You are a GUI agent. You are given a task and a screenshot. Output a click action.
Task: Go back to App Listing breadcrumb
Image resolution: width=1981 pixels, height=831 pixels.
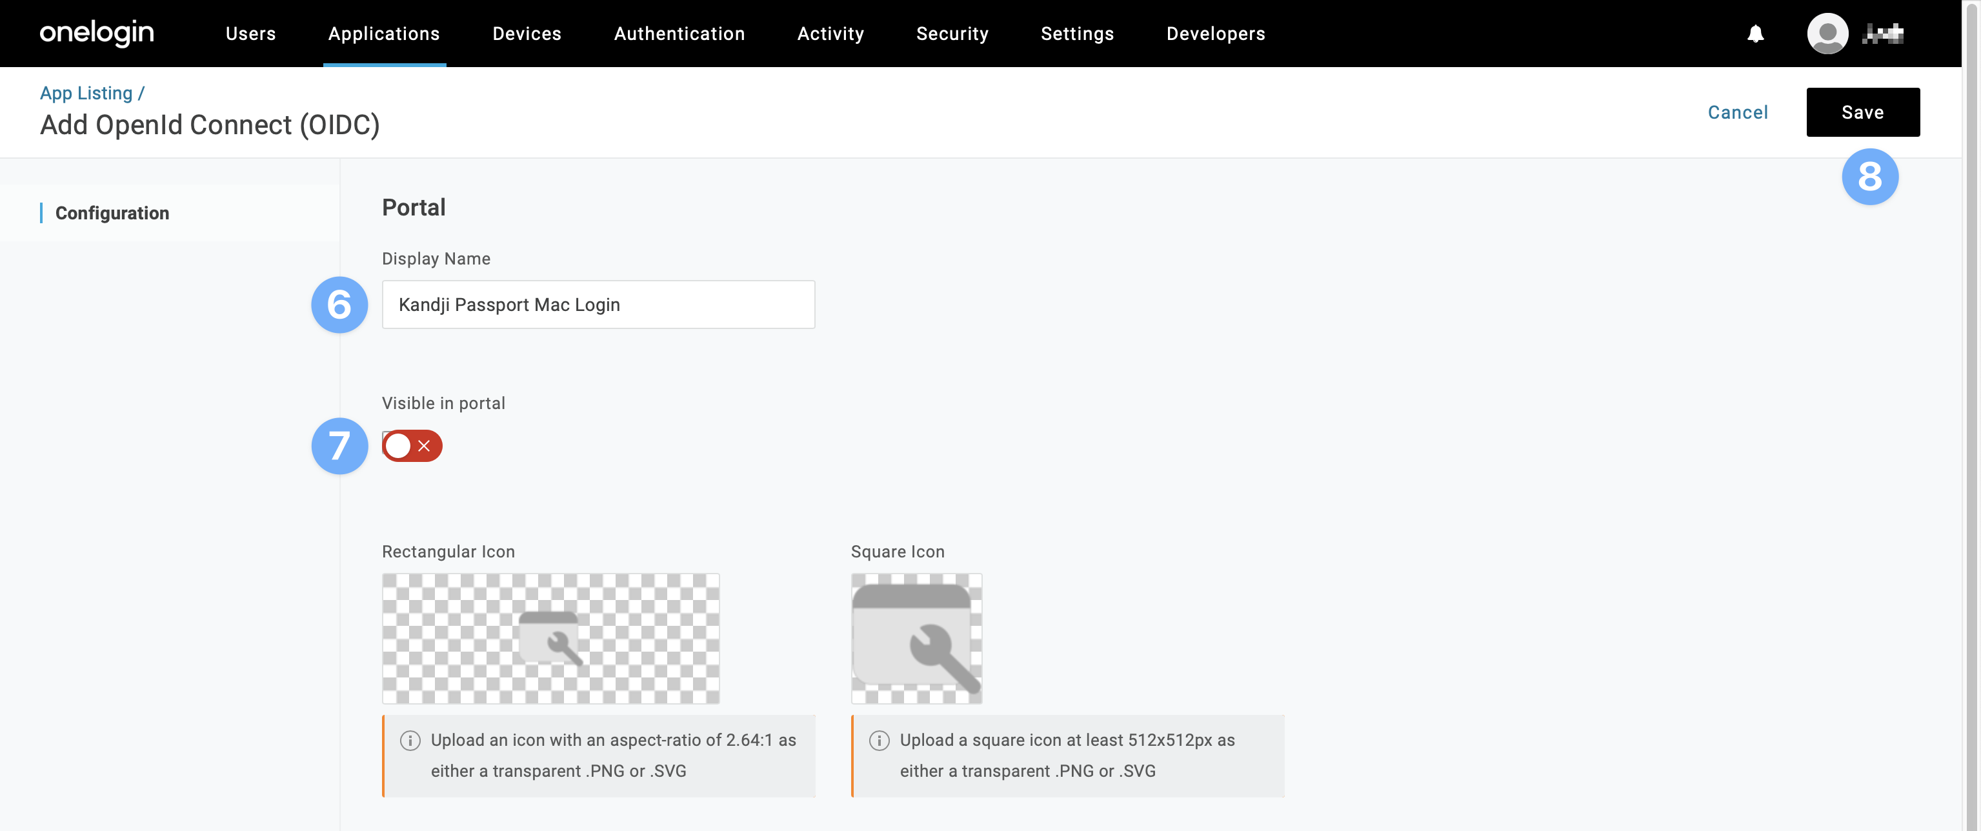(86, 93)
